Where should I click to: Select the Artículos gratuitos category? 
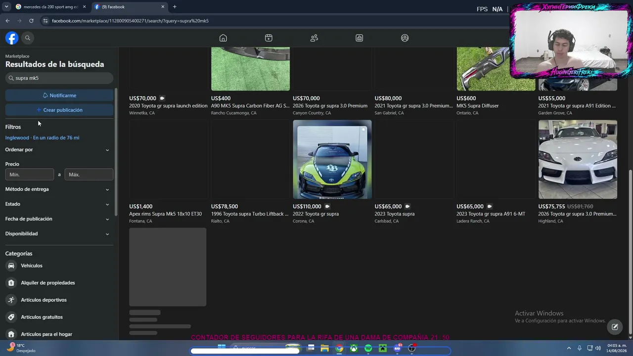59,317
